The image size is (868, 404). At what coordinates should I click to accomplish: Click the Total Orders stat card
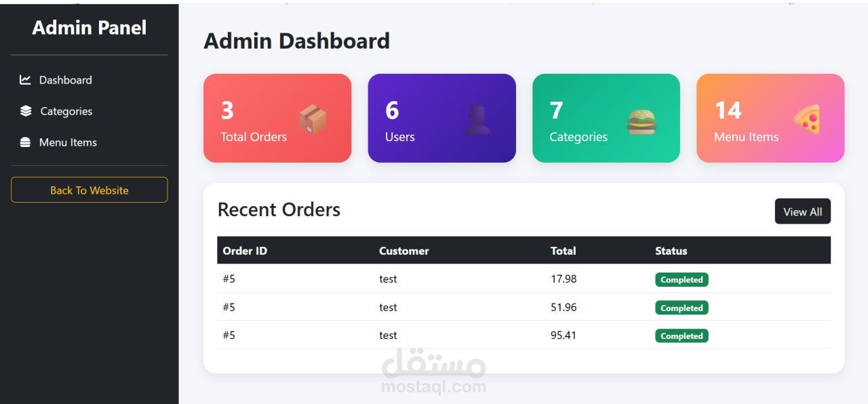click(x=277, y=118)
